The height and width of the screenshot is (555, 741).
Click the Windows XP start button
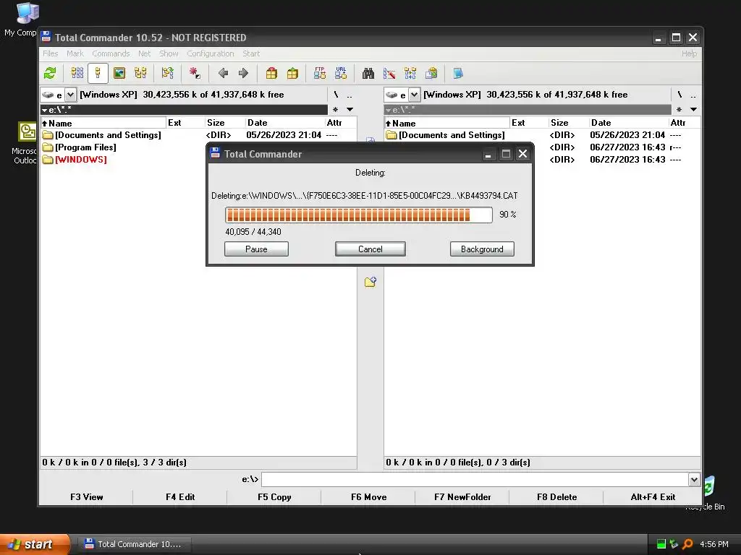(x=35, y=544)
